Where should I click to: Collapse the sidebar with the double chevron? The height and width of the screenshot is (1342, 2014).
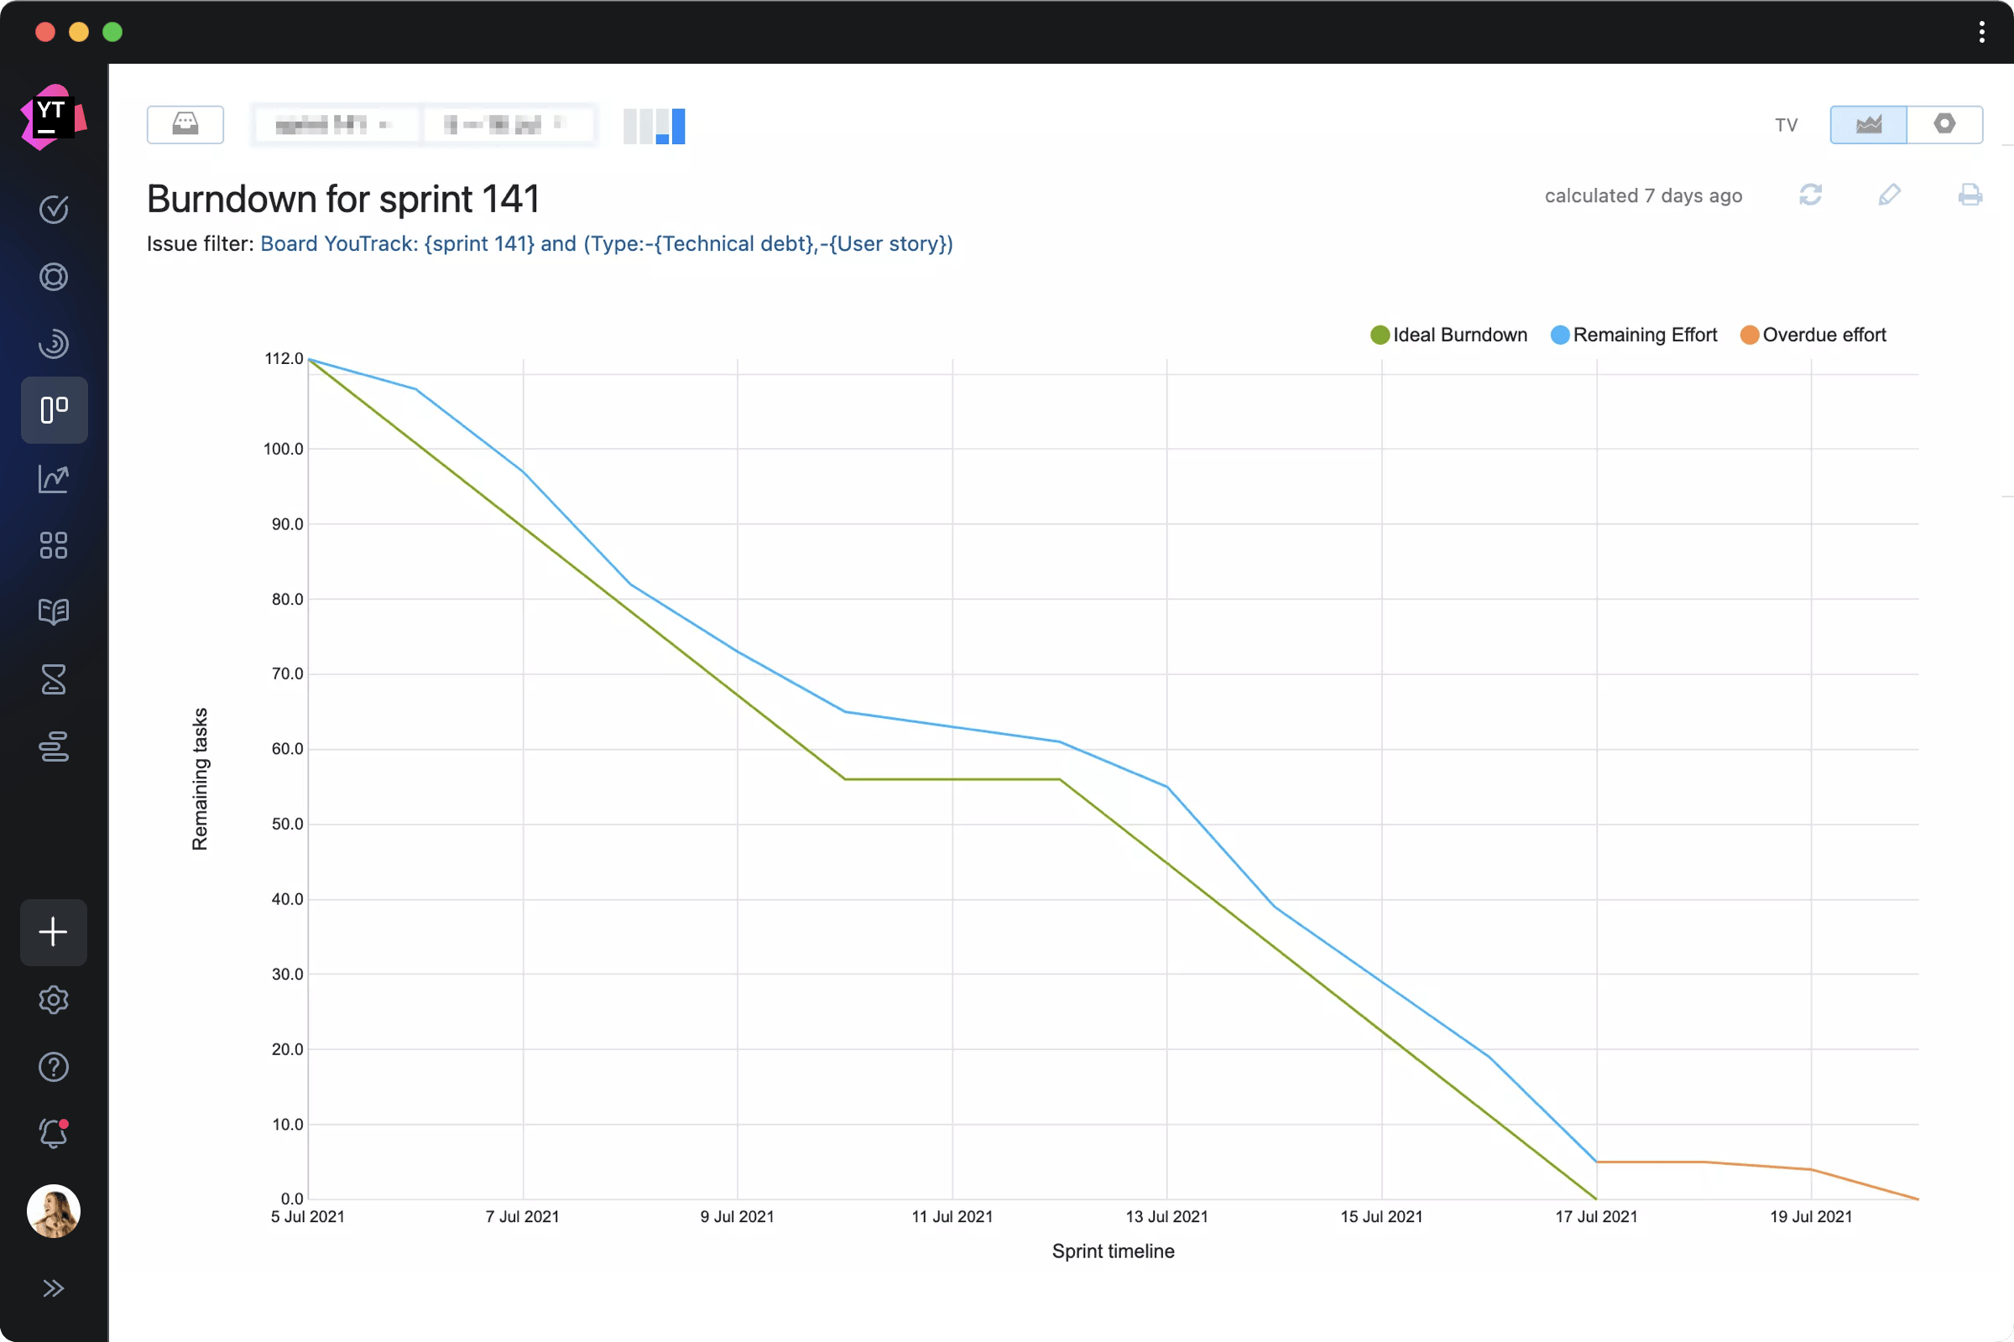54,1287
